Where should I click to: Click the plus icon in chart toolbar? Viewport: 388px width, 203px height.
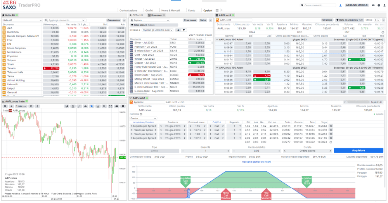11,106
